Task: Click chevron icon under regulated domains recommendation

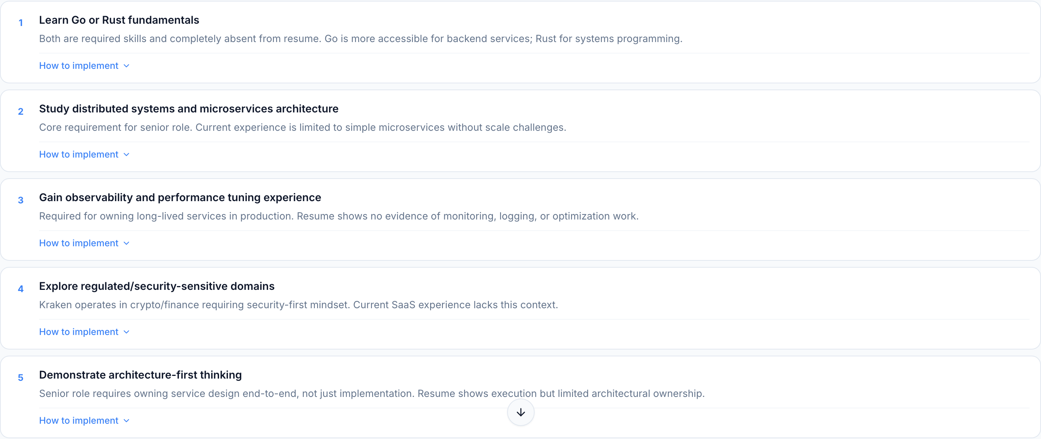Action: coord(126,332)
